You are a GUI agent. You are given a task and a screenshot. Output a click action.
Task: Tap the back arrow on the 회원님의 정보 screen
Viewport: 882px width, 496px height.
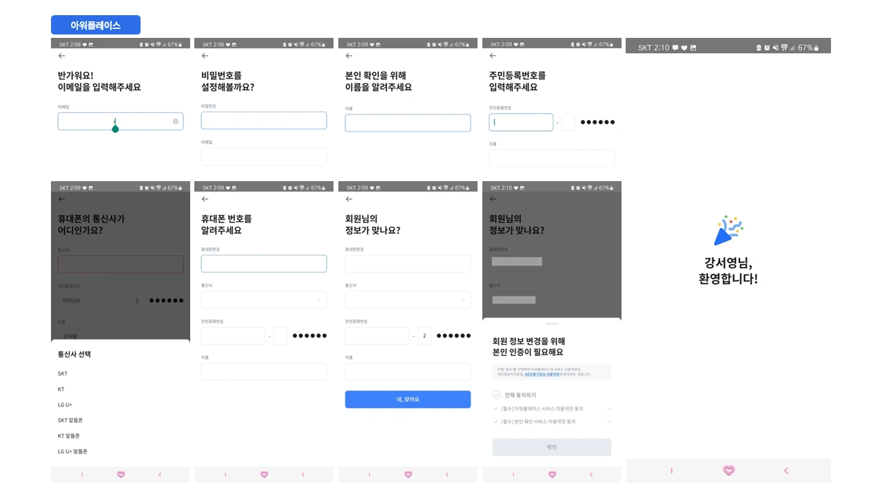pos(349,199)
